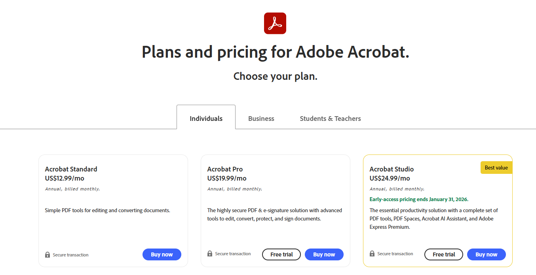Image resolution: width=536 pixels, height=275 pixels.
Task: Click the Acrobat Pro plan description
Action: (275, 214)
